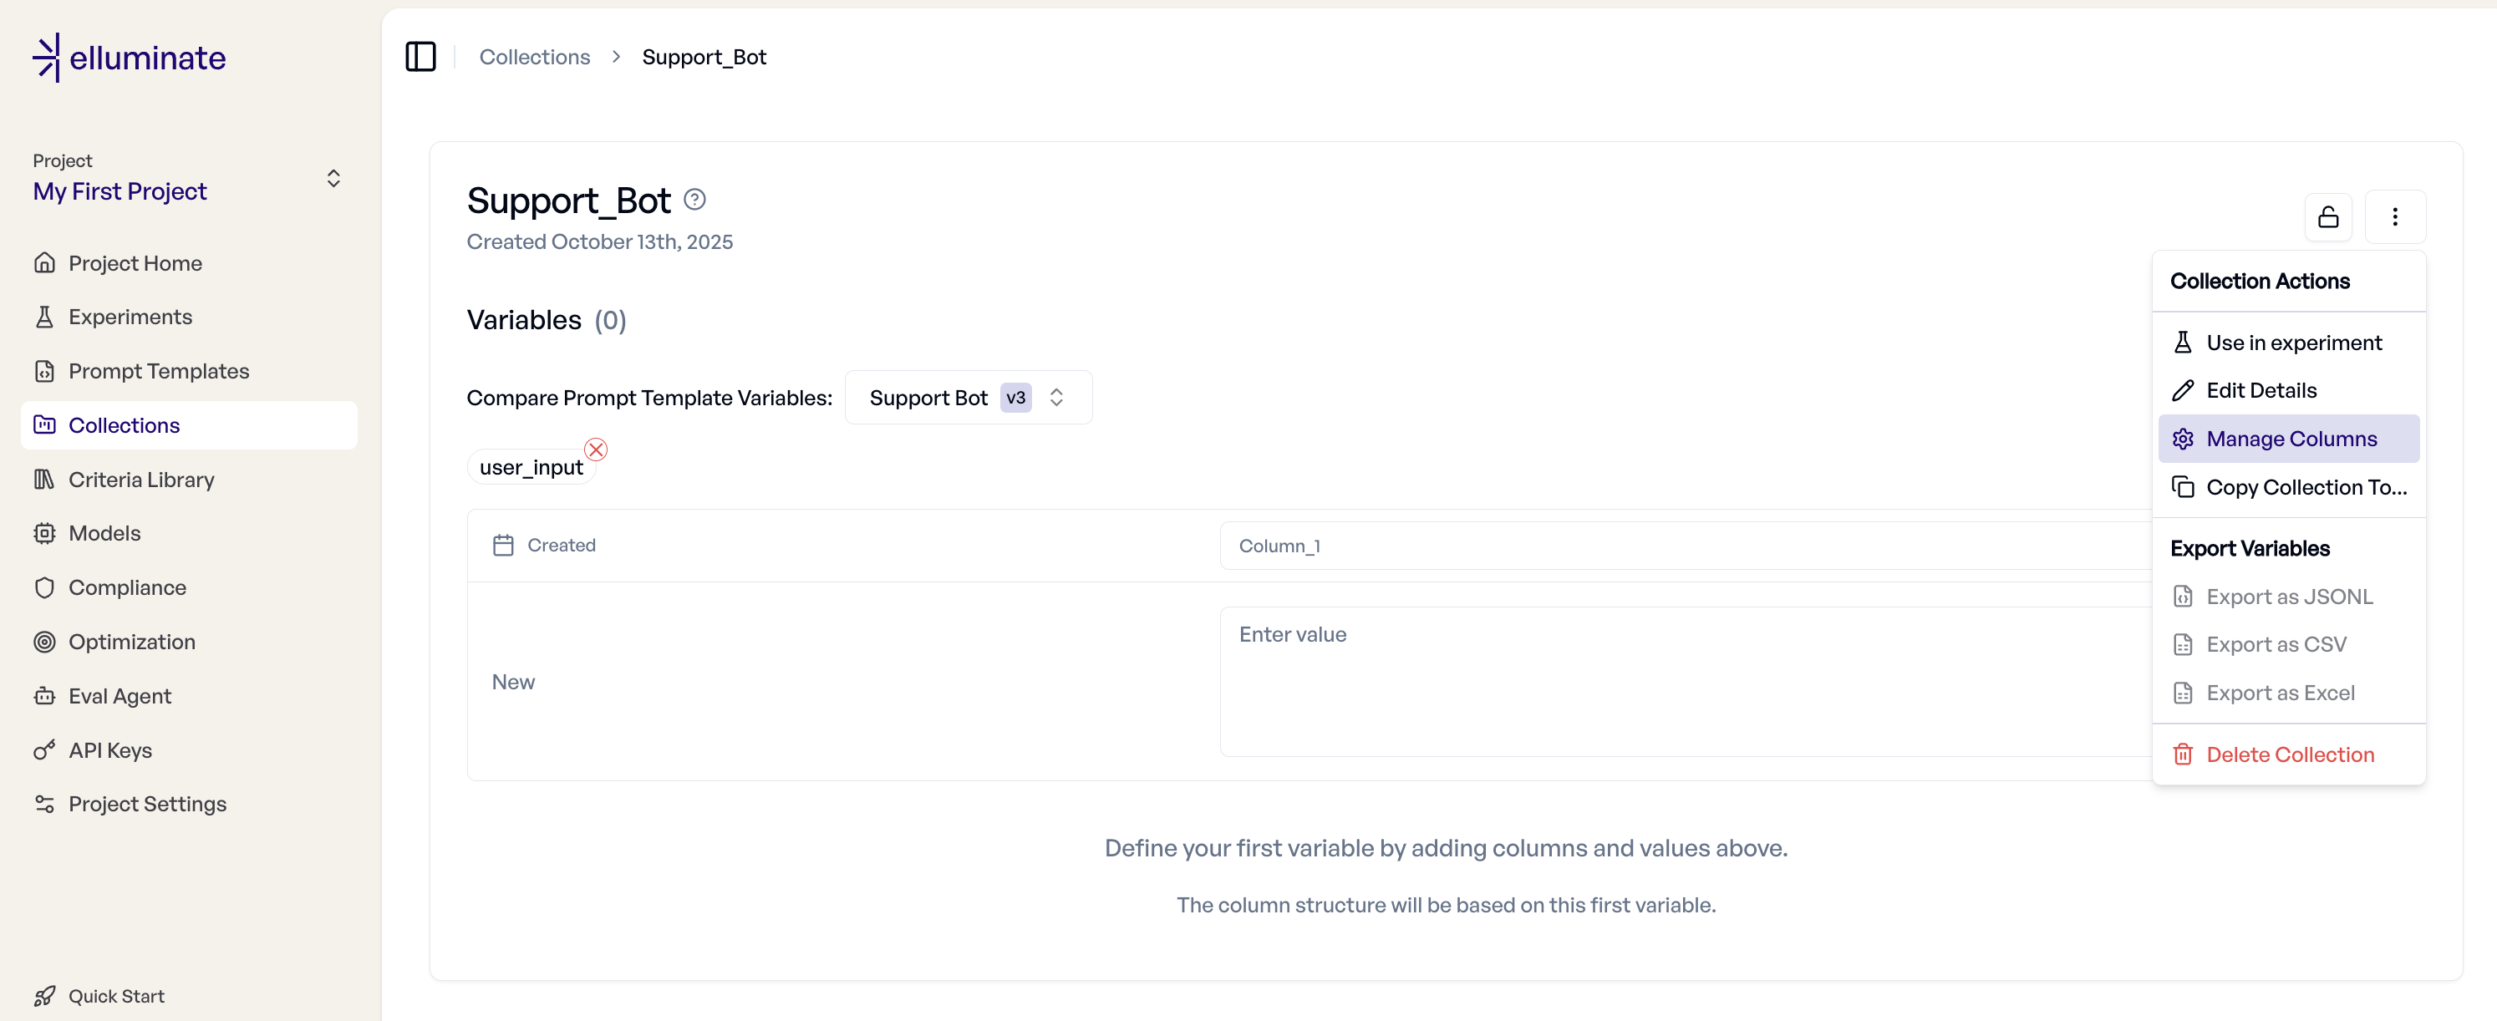
Task: Choose Use in experiment option
Action: point(2292,343)
